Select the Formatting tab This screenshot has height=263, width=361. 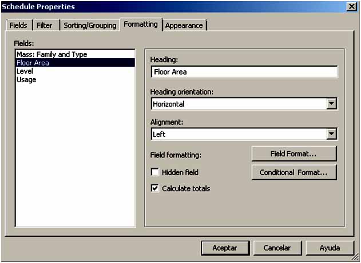click(141, 25)
